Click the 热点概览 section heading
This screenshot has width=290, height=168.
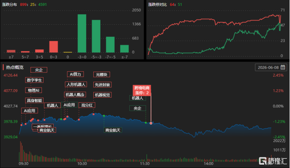pyautogui.click(x=15, y=67)
